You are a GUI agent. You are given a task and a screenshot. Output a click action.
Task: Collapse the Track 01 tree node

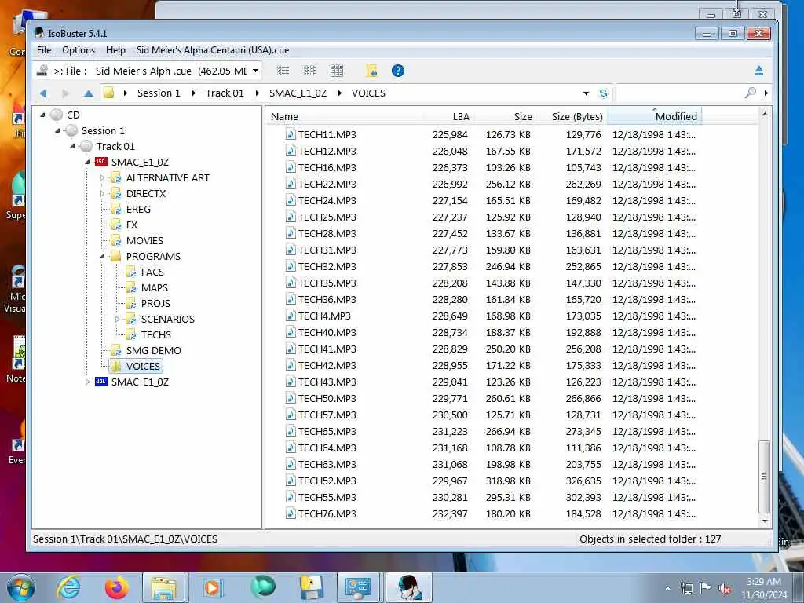click(72, 147)
